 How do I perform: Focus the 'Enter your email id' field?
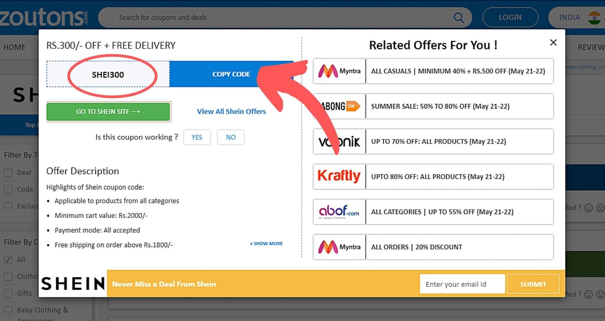[x=462, y=284]
